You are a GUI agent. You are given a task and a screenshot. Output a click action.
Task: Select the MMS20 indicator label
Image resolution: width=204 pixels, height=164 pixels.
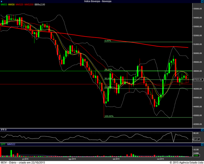(x=20, y=5)
